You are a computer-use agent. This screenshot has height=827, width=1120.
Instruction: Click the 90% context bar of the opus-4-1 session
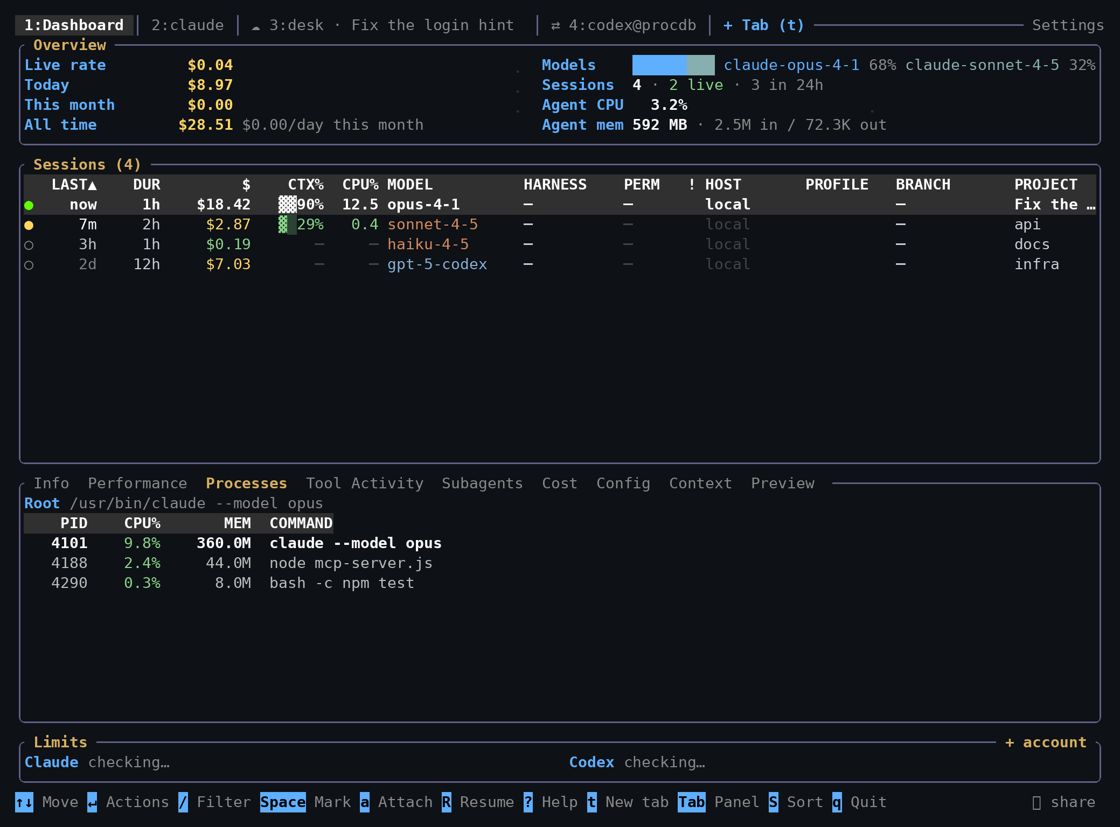tap(287, 205)
